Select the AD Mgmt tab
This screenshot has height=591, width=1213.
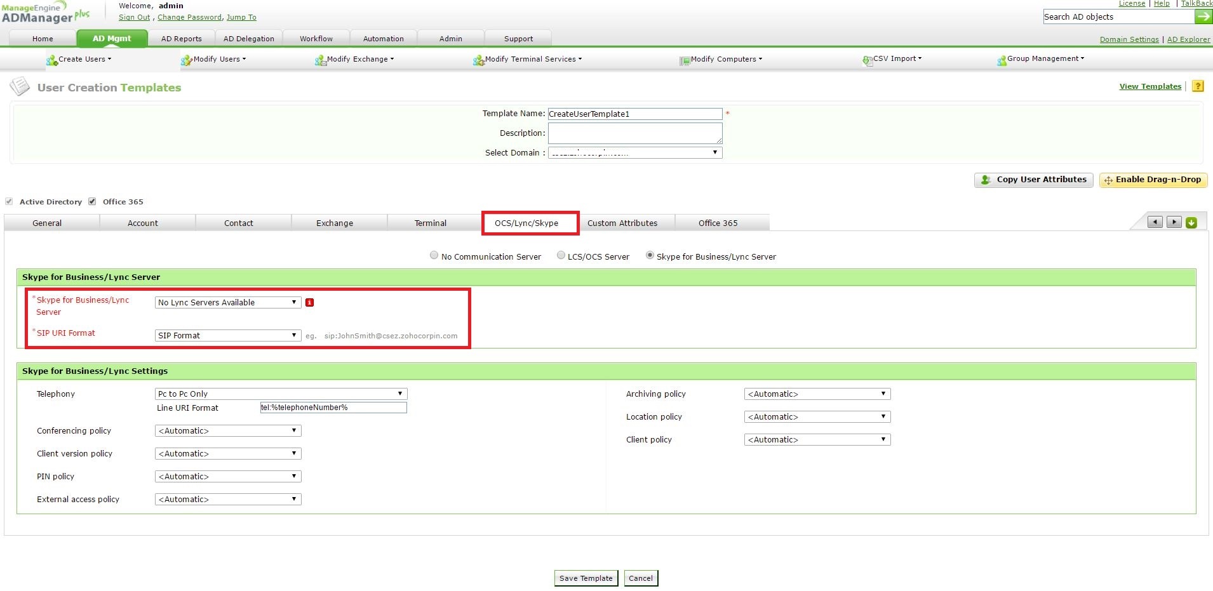pyautogui.click(x=112, y=39)
